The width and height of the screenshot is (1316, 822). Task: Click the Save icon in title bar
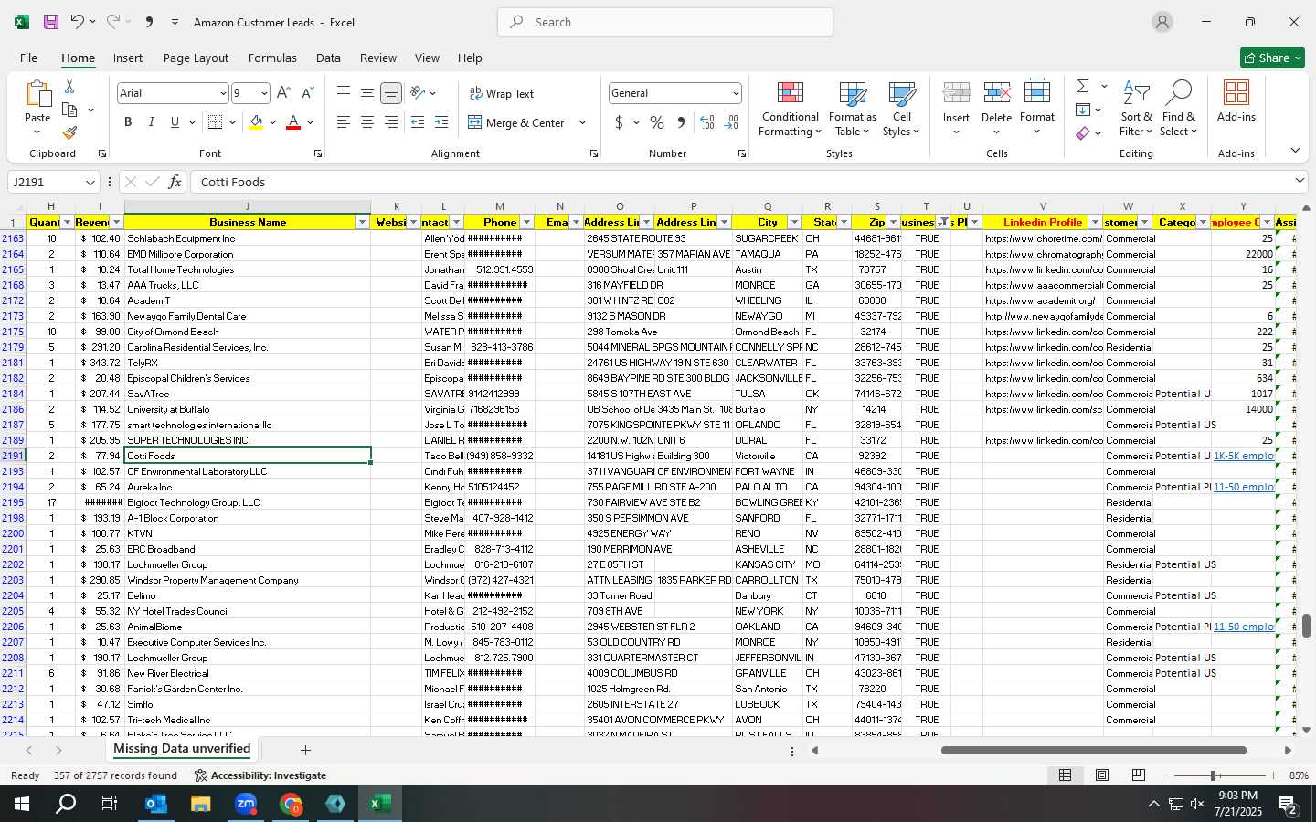click(51, 22)
